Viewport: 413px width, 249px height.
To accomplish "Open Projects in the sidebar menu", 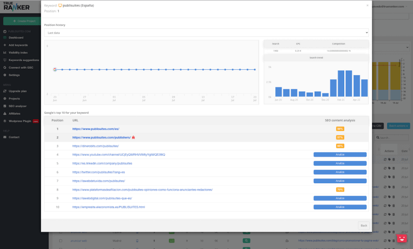I will coord(14,99).
